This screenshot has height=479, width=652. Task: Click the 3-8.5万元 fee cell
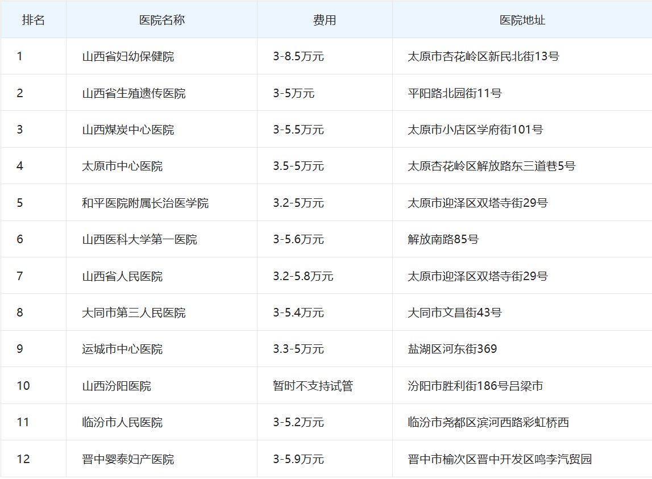click(x=298, y=56)
